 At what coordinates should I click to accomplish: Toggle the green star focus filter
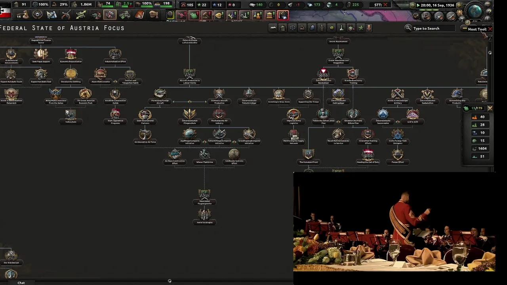[361, 28]
